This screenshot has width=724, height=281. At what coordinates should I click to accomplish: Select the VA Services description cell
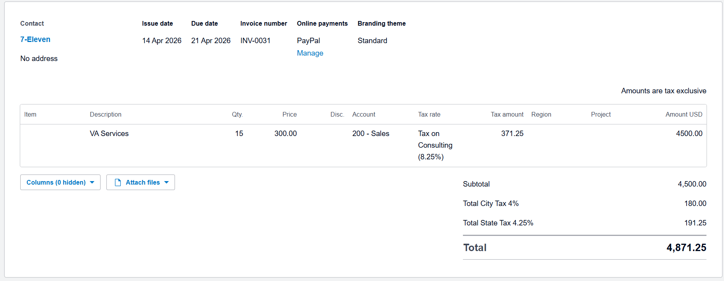pos(109,133)
